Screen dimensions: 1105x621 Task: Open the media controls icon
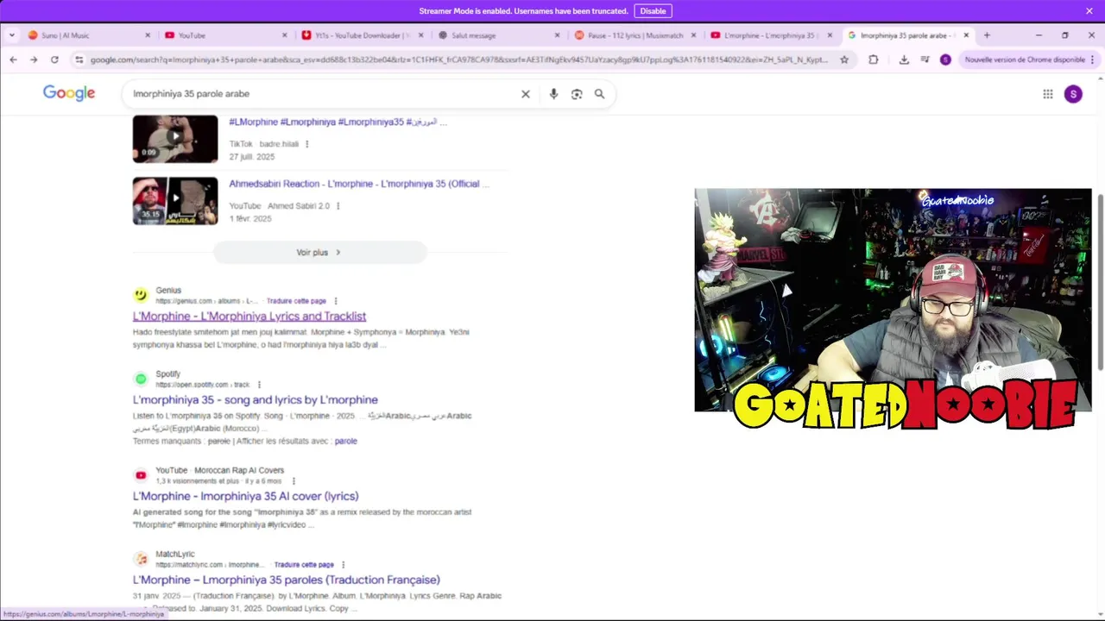[925, 60]
